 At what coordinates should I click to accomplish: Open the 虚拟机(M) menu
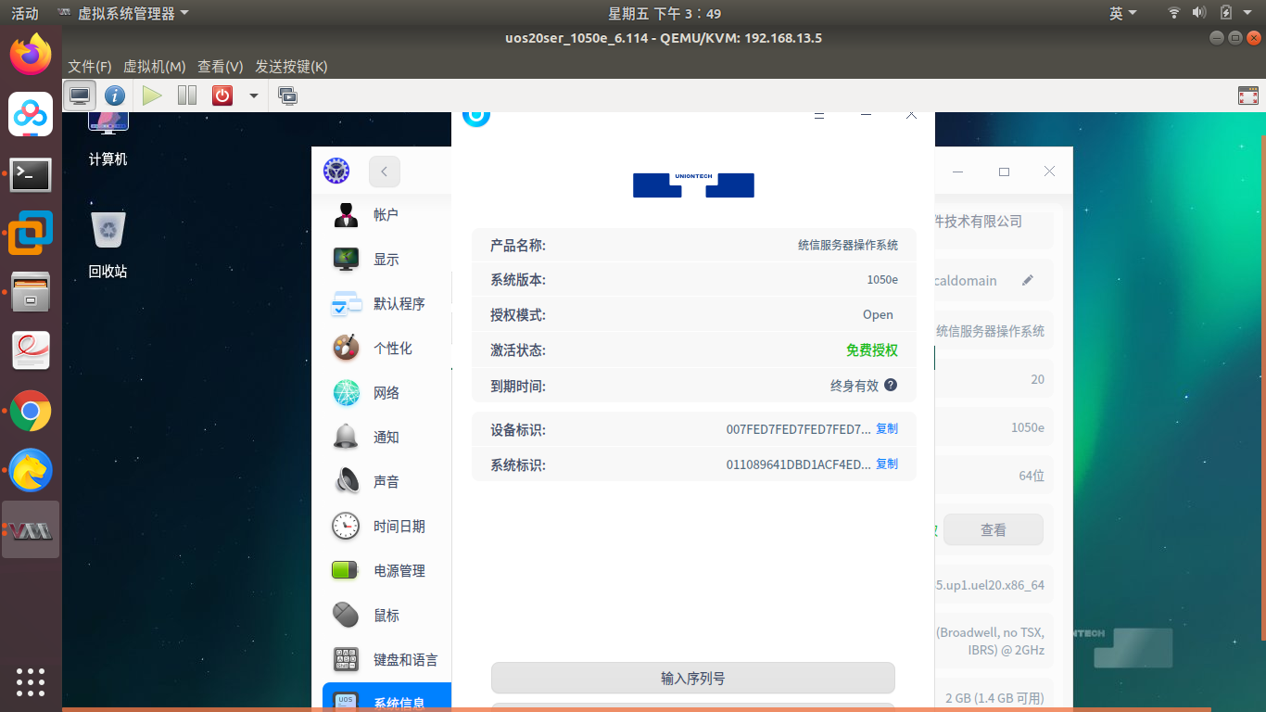point(155,67)
